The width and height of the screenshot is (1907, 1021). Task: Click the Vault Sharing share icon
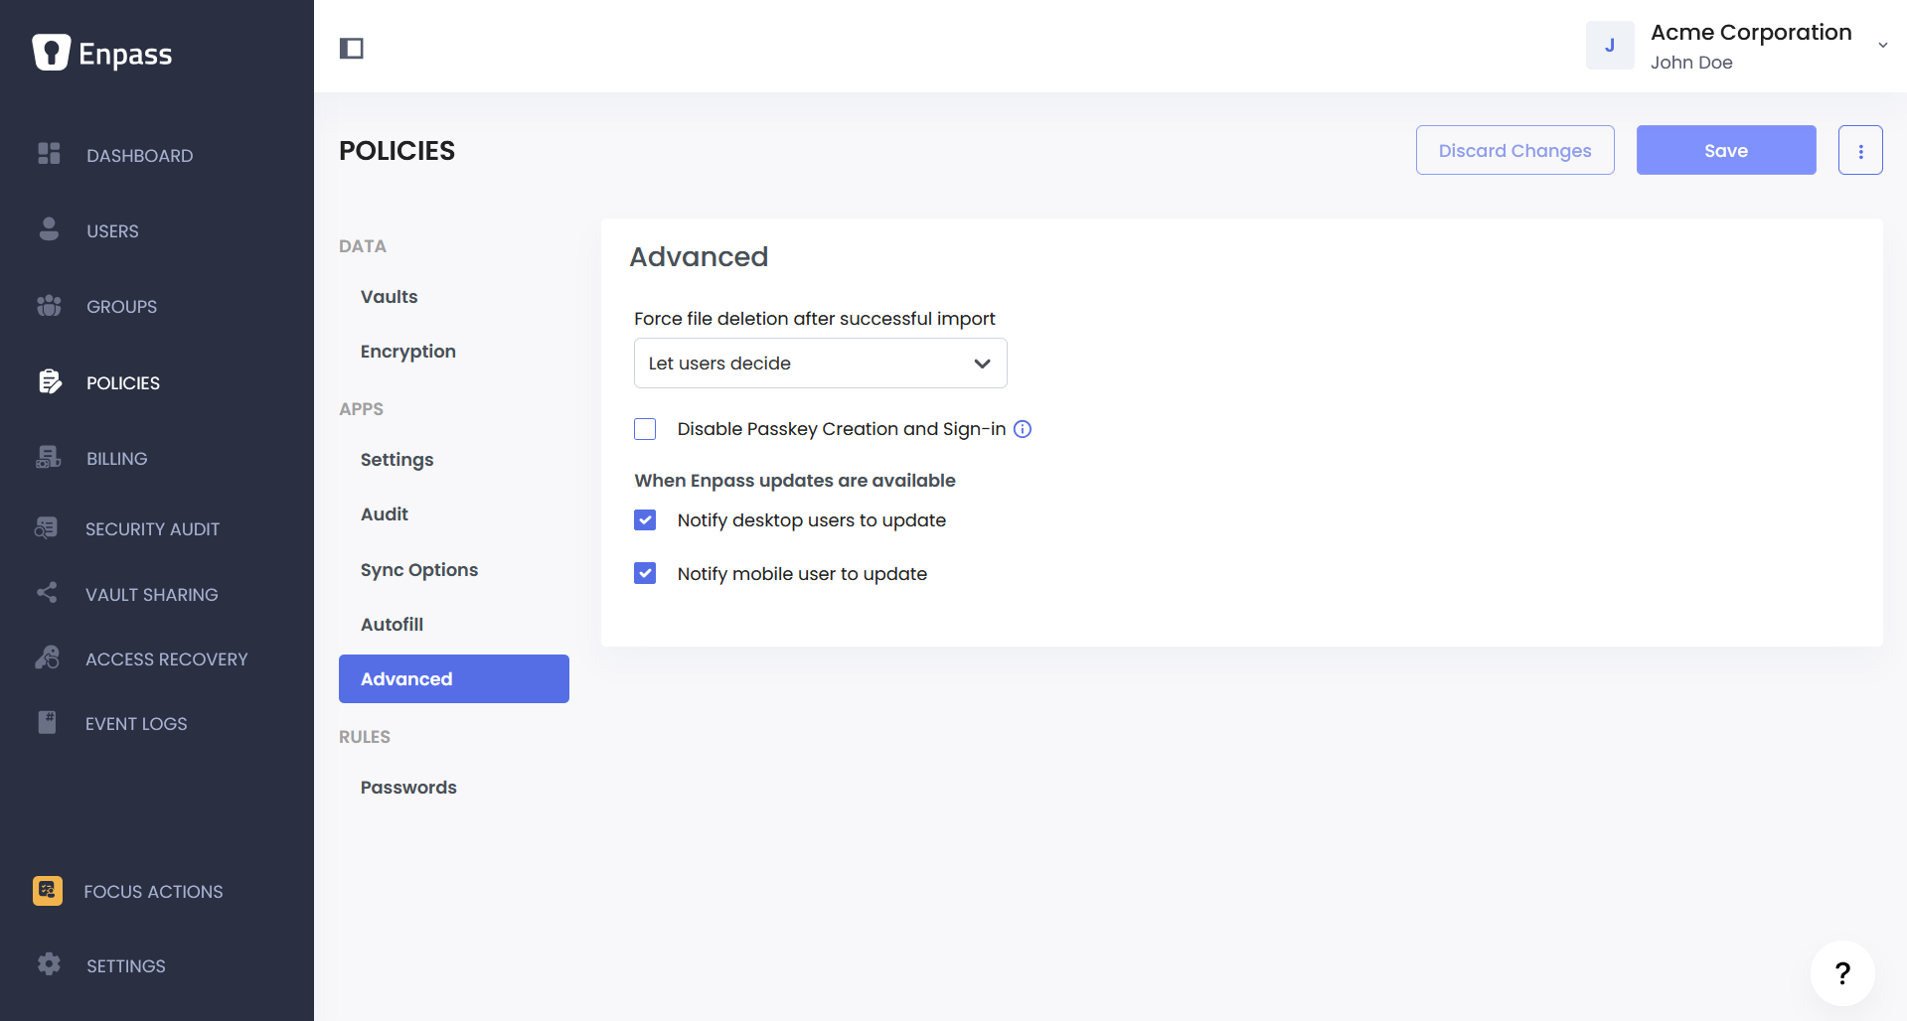[47, 593]
